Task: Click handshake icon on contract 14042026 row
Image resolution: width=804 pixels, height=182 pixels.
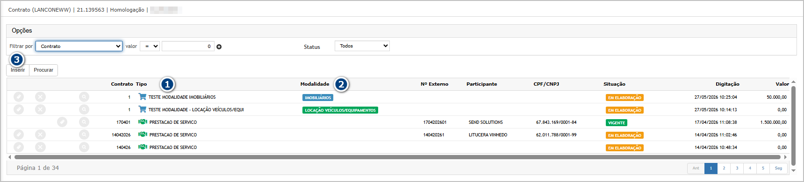Action: click(143, 135)
